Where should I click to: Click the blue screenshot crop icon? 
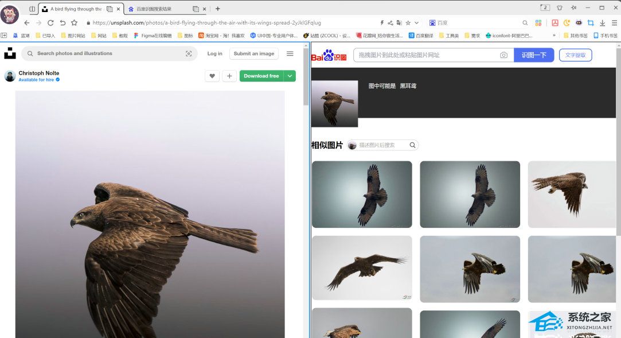coord(591,23)
